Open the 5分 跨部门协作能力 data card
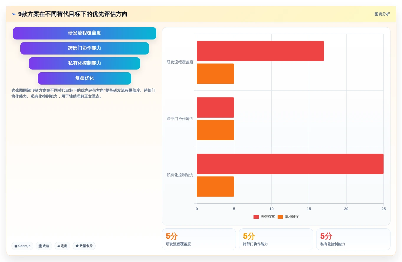This screenshot has height=262, width=402. point(276,239)
